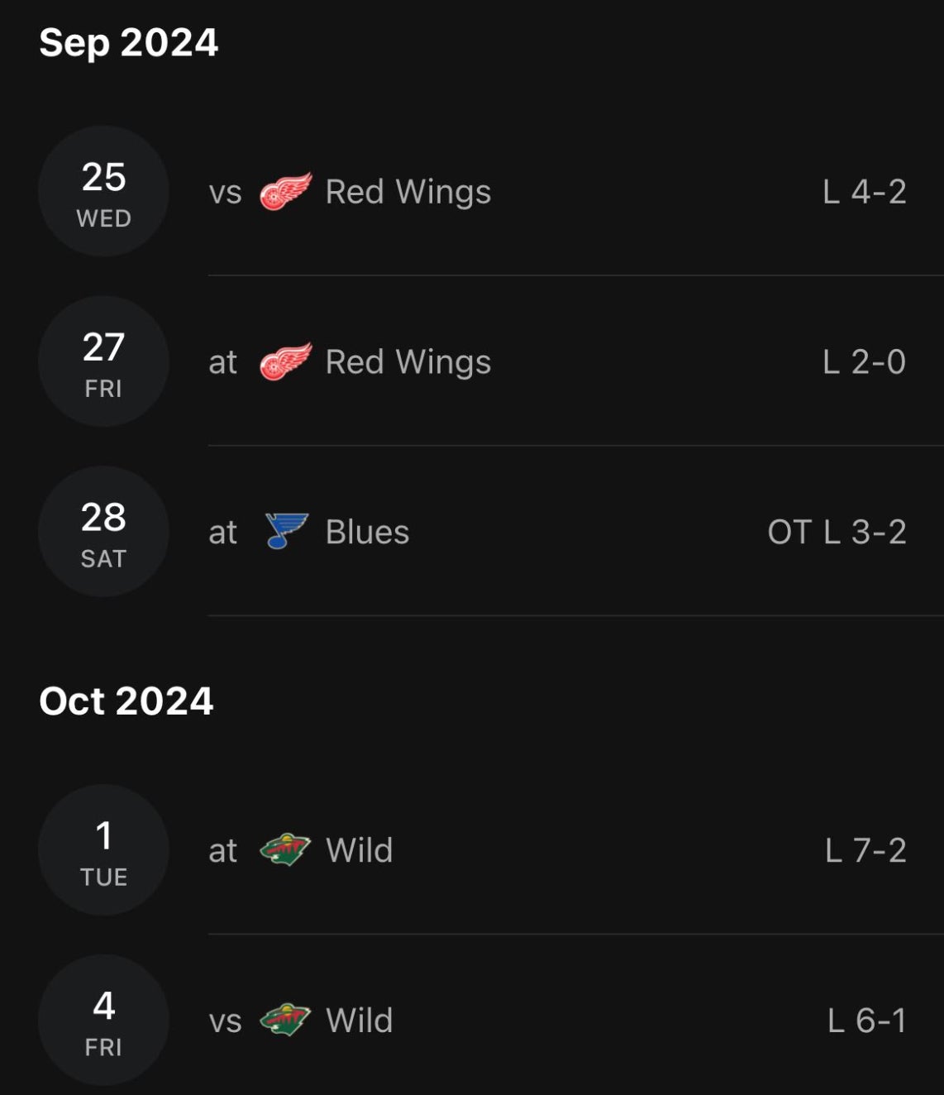The image size is (944, 1095).
Task: Click Wild logo in the Oct 1 game
Action: coord(285,850)
